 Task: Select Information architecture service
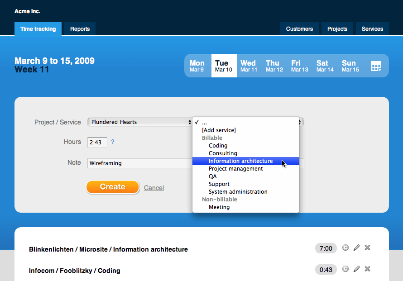click(x=246, y=161)
